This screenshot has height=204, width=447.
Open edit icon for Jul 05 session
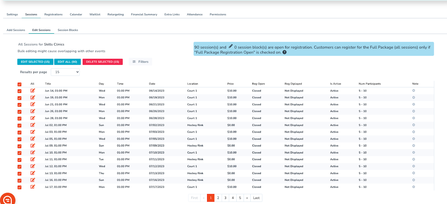[x=33, y=138]
